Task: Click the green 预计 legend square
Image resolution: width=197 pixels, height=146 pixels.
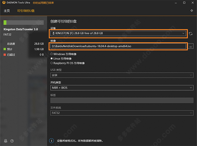Action: (x=5, y=49)
